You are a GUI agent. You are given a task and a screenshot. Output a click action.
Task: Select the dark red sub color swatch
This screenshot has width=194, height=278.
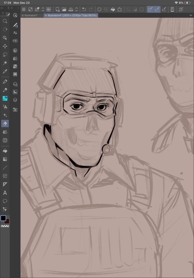point(8,222)
